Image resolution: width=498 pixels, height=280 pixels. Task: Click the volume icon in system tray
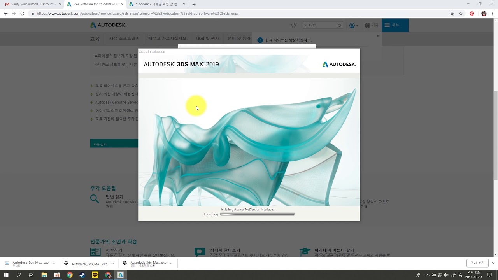click(x=446, y=275)
